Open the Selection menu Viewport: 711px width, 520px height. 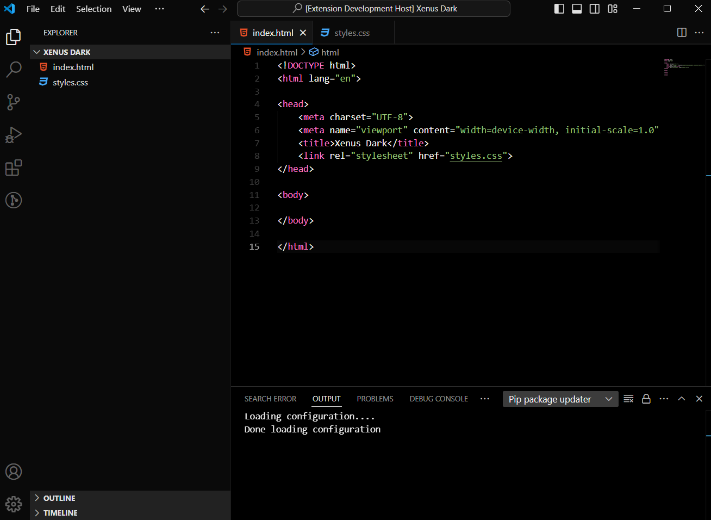pyautogui.click(x=93, y=9)
